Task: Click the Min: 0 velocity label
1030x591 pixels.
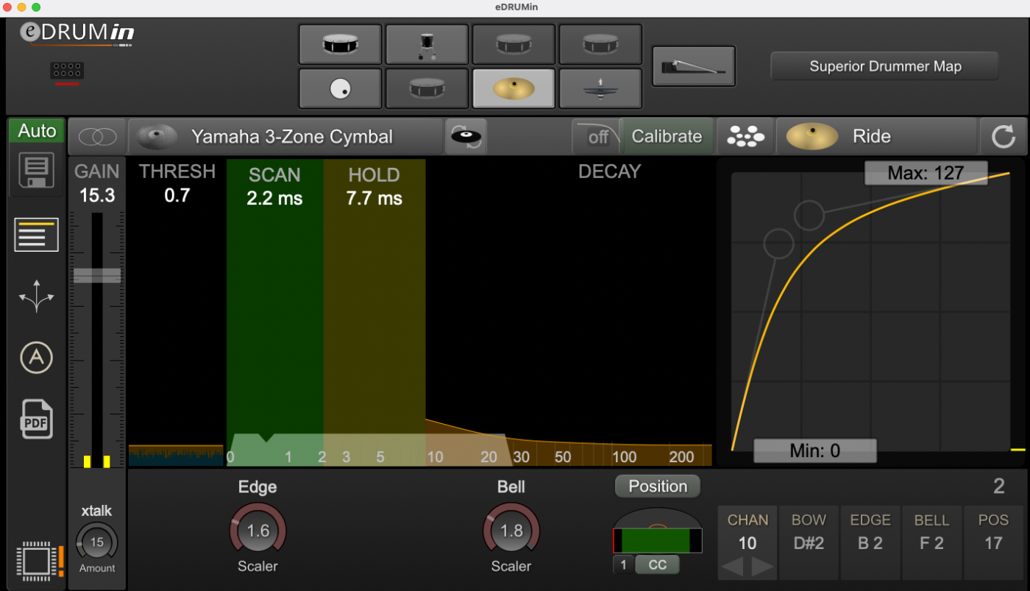Action: click(815, 450)
